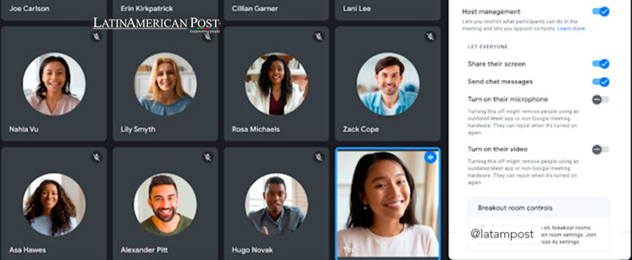Click muted mic icon on Nahla Vu's tile

[x=96, y=37]
